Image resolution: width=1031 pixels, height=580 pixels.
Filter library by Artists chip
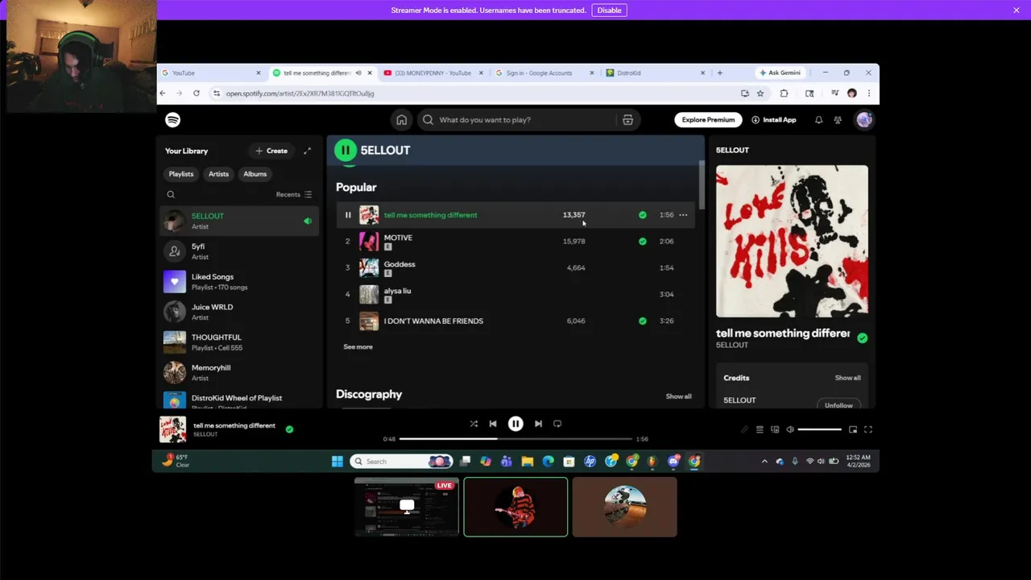(219, 174)
